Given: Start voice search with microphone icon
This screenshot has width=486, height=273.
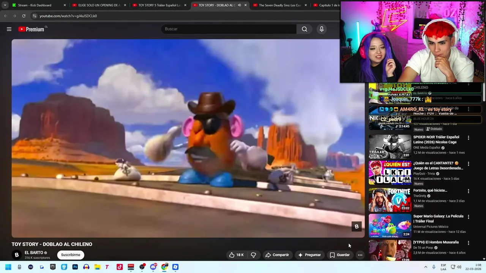Looking at the screenshot, I should pyautogui.click(x=322, y=29).
